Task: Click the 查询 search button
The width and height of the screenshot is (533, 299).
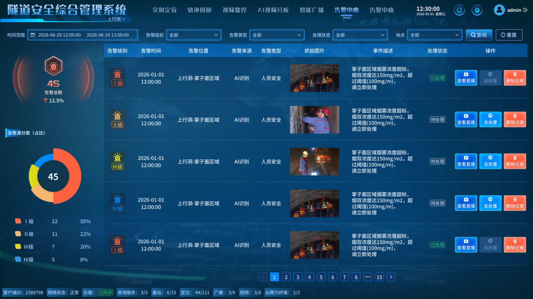Action: 479,35
